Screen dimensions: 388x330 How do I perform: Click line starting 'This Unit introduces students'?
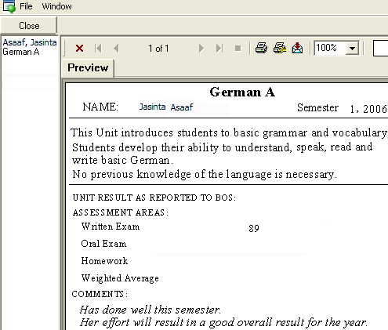[229, 132]
